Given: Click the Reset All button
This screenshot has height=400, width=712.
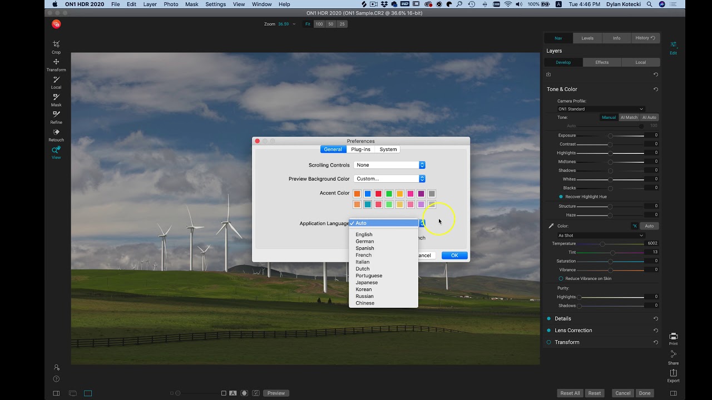Looking at the screenshot, I should (570, 393).
